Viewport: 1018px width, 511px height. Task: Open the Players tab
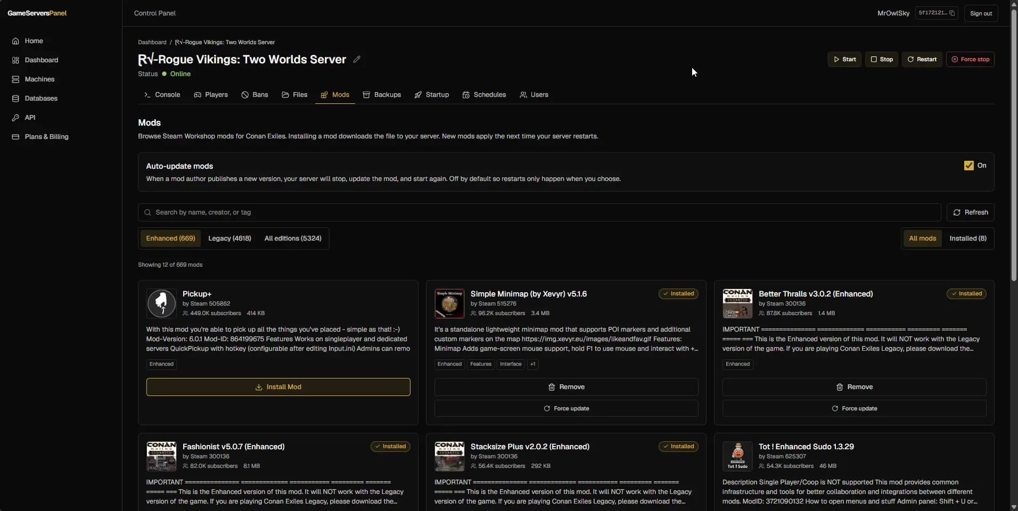pos(211,95)
